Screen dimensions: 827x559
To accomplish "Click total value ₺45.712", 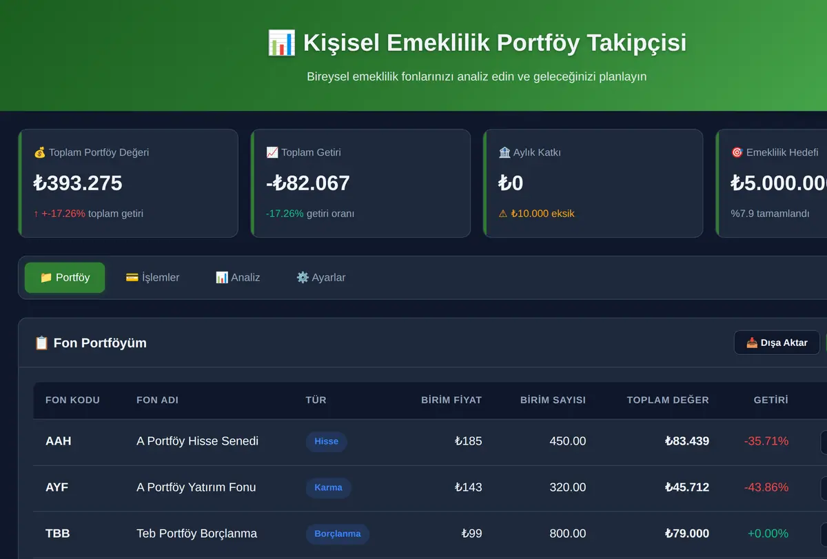I will [687, 487].
